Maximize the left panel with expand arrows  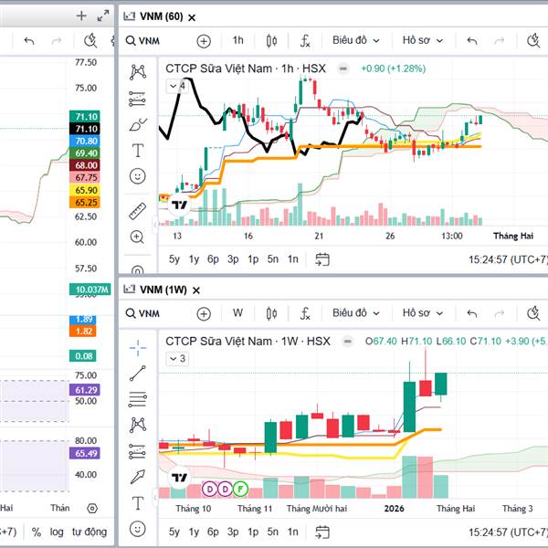coord(102,16)
